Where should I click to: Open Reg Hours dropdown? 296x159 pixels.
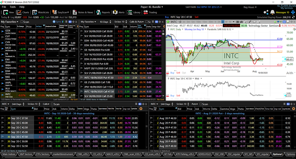point(250,7)
